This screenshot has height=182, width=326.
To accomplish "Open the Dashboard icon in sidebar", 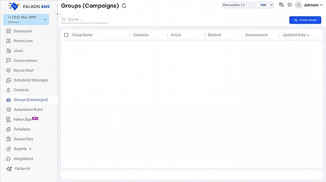I will 8,31.
